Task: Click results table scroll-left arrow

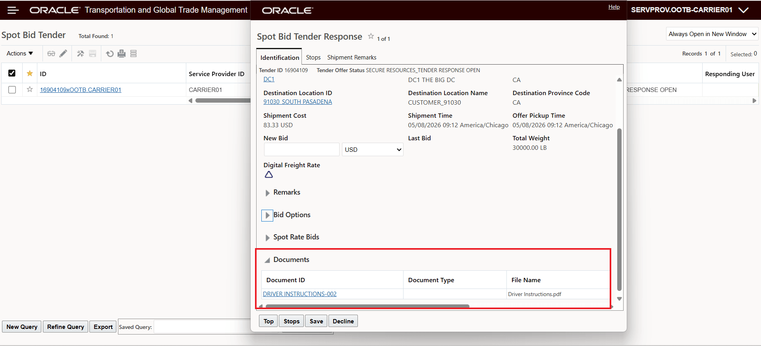Action: (x=191, y=101)
